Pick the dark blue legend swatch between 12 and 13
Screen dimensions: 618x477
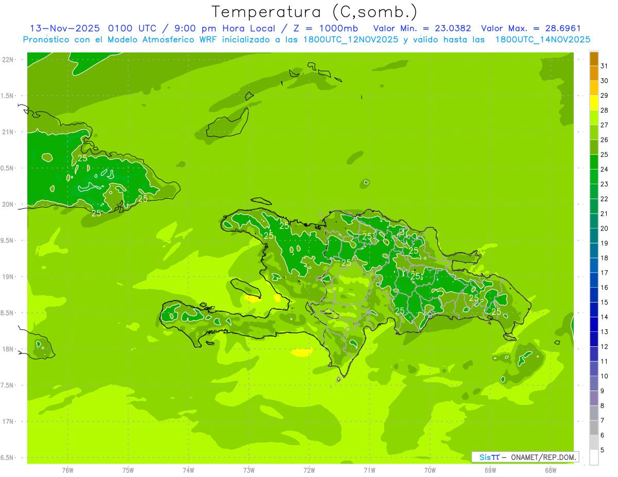point(594,339)
